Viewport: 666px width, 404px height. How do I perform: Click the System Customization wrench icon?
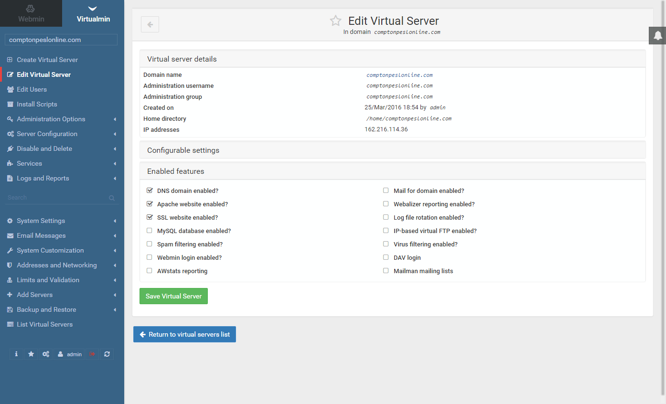[x=10, y=250]
